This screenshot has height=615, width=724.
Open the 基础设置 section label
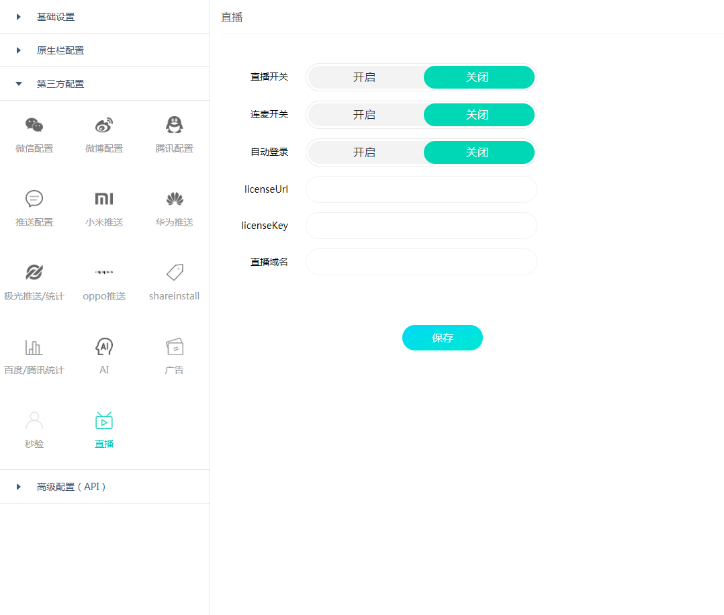tap(56, 17)
